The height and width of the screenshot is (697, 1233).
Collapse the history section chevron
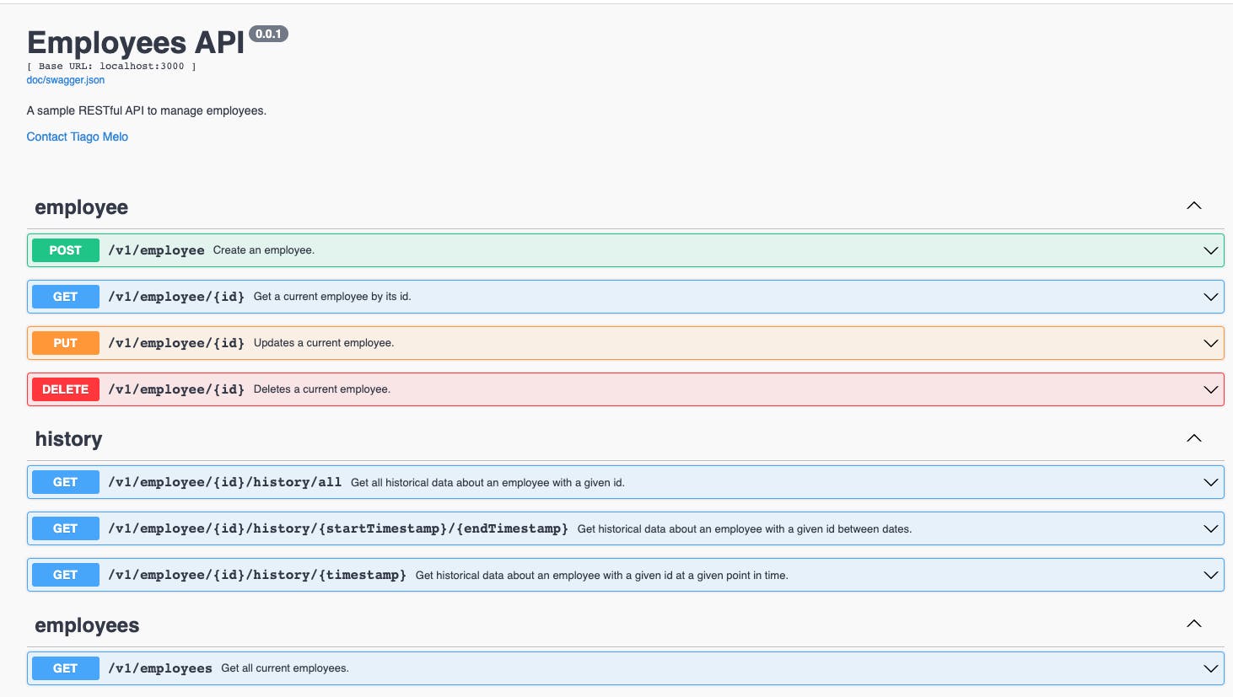click(1193, 438)
